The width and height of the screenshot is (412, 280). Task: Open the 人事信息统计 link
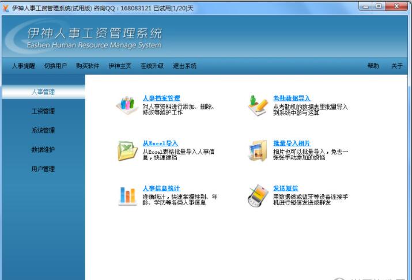click(161, 188)
